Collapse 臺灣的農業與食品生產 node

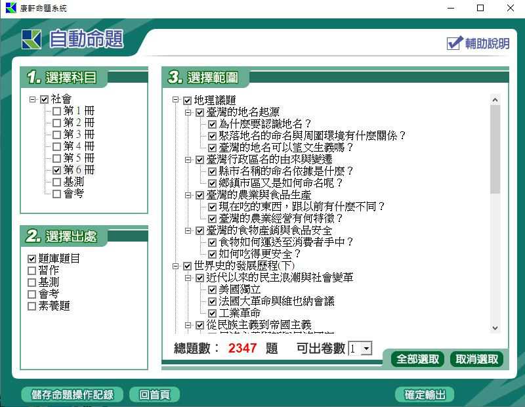click(x=188, y=195)
